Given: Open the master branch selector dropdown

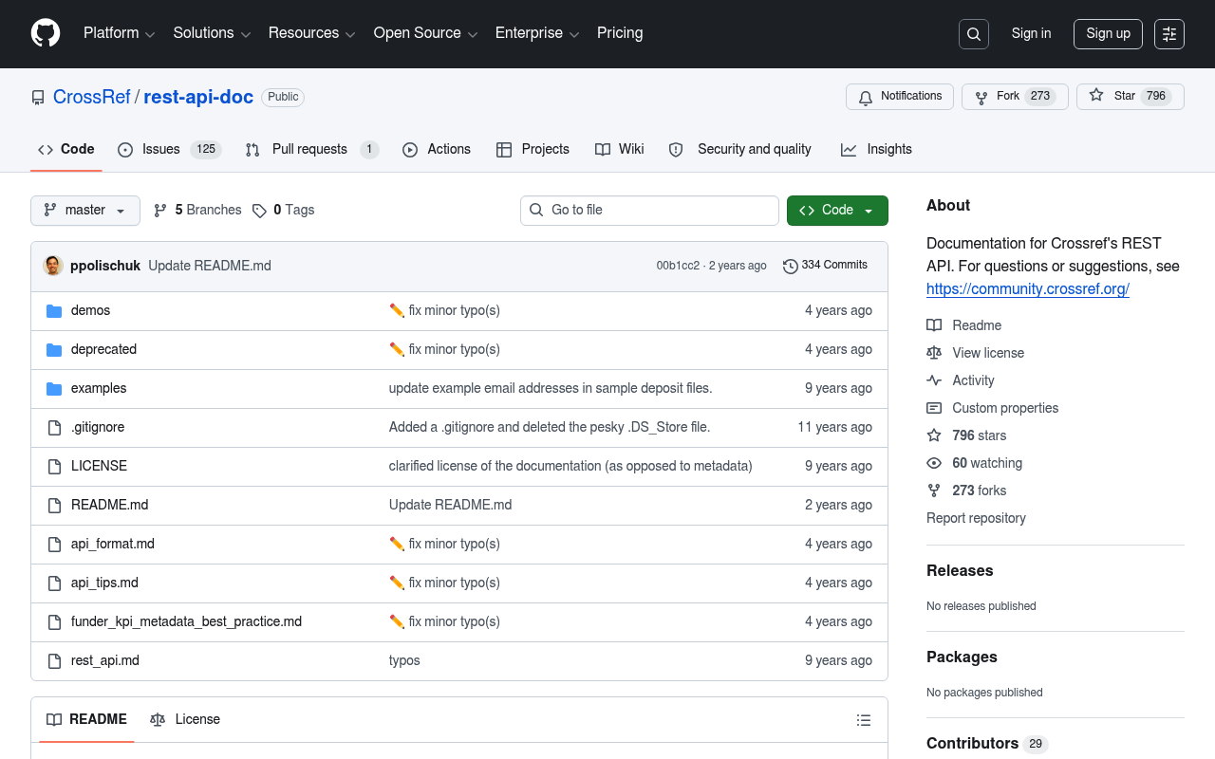Looking at the screenshot, I should click(x=85, y=211).
